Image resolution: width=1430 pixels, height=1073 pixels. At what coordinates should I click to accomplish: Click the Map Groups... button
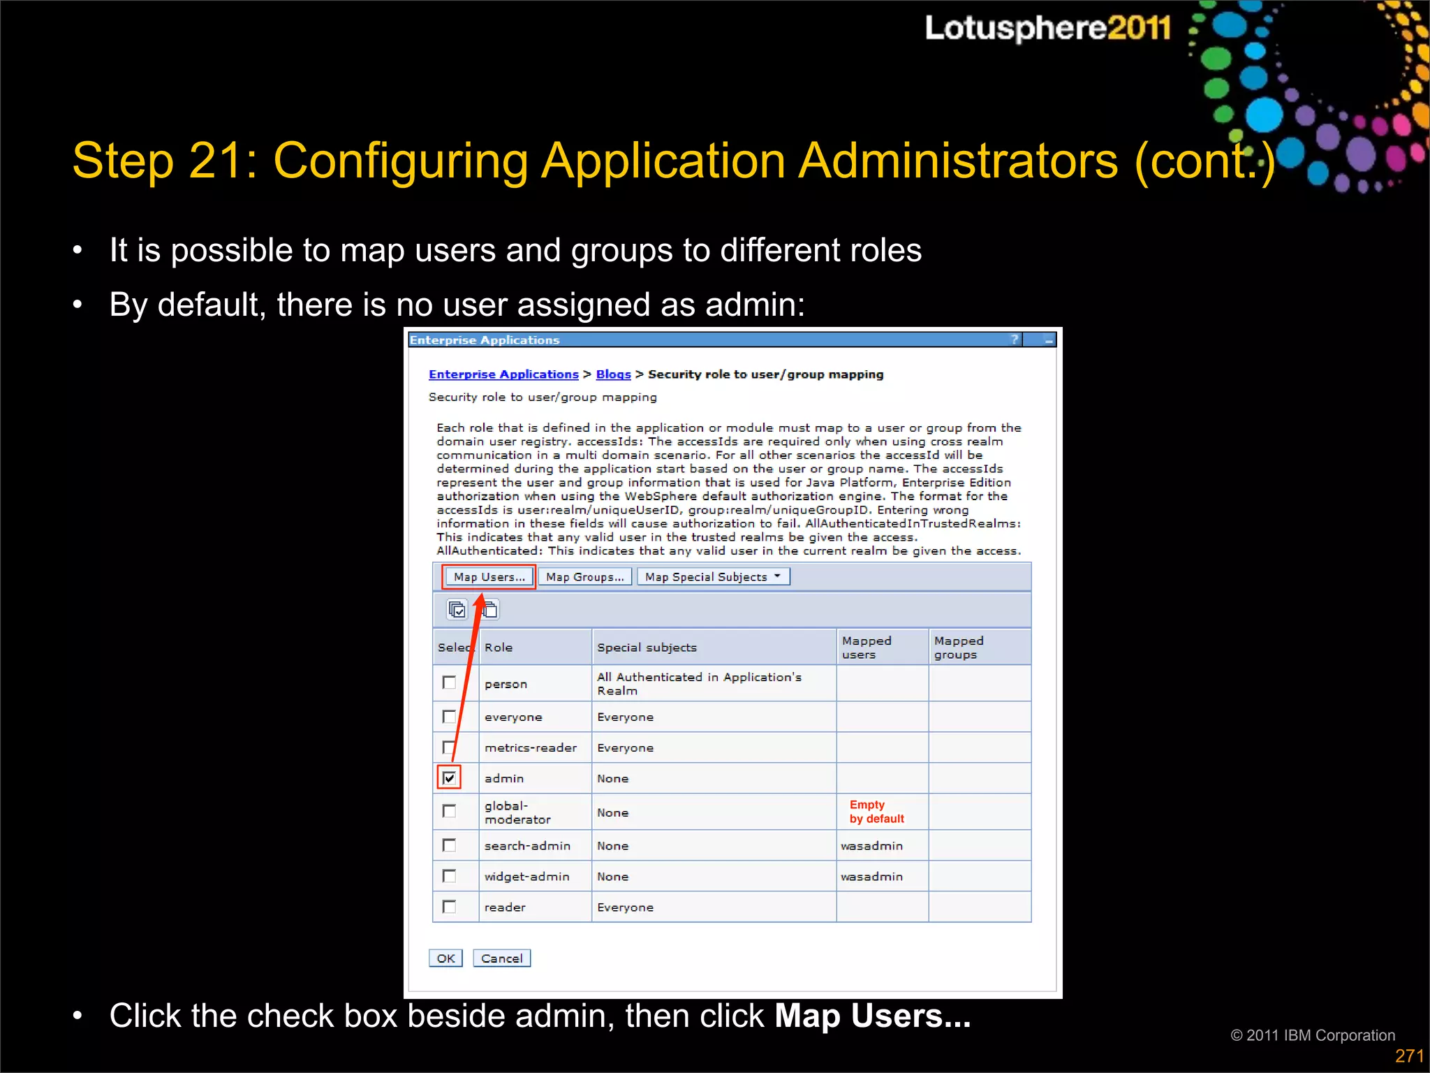click(x=585, y=577)
